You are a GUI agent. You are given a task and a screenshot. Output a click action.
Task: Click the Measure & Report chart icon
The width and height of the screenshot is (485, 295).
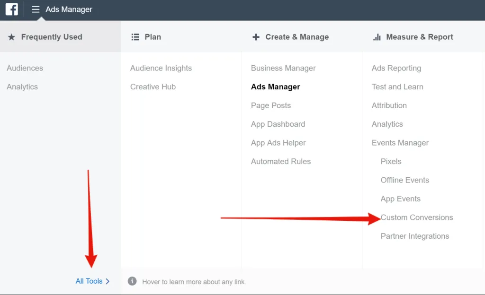(377, 37)
